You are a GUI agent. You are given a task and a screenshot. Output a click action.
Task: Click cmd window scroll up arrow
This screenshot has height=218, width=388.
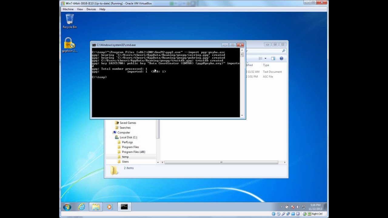242,51
